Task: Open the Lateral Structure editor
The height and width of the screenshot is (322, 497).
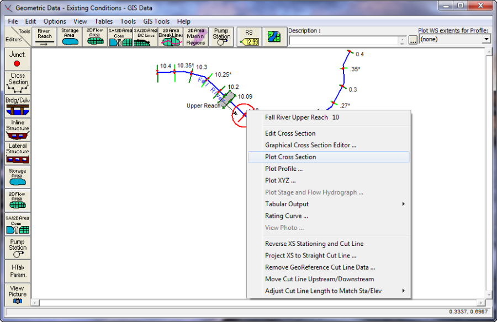Action: pyautogui.click(x=17, y=153)
